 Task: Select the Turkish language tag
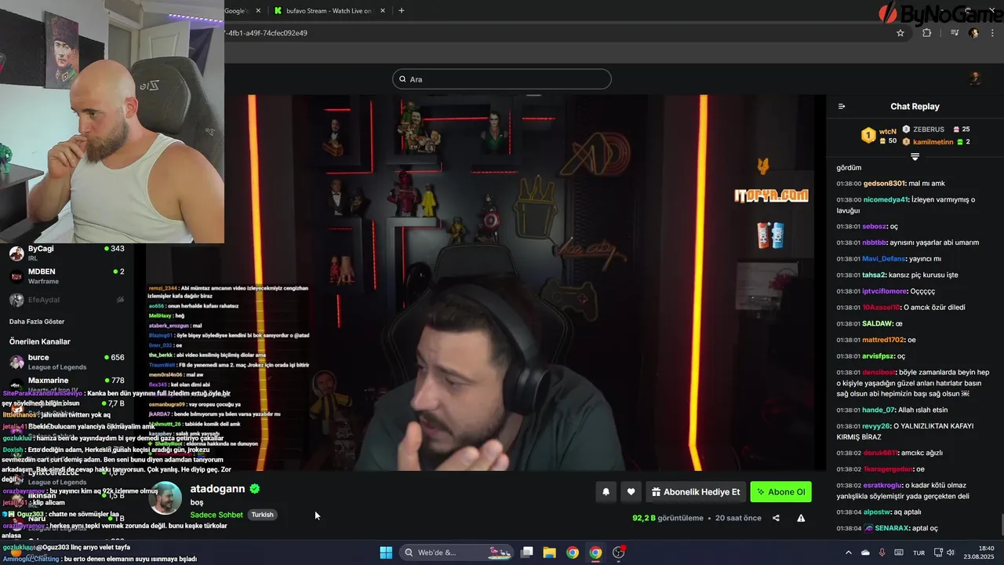[x=262, y=515]
